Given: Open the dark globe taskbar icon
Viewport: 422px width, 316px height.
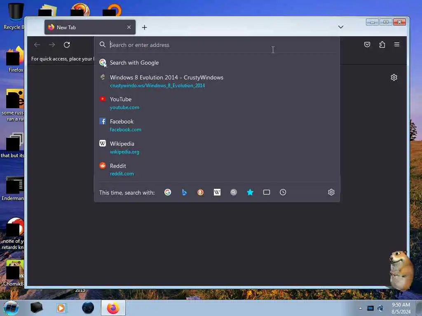Looking at the screenshot, I should coord(88,308).
